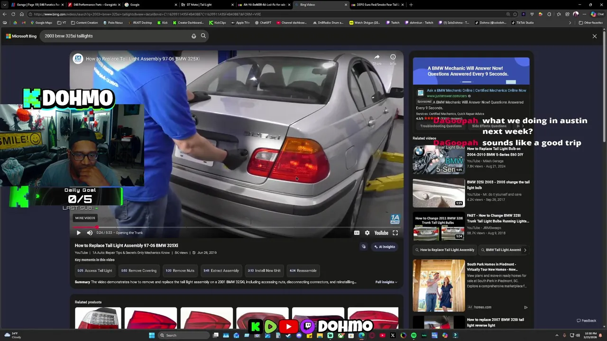Submit search with the magnifier icon
The width and height of the screenshot is (607, 341).
pos(203,36)
